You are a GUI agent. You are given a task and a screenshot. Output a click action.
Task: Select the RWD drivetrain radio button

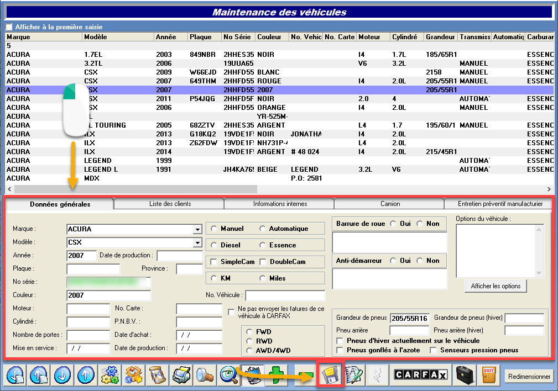[249, 341]
